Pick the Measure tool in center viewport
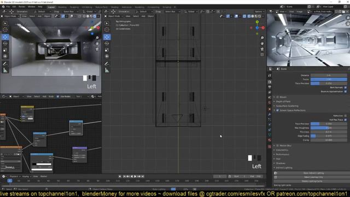350x197 pixels. click(x=107, y=71)
